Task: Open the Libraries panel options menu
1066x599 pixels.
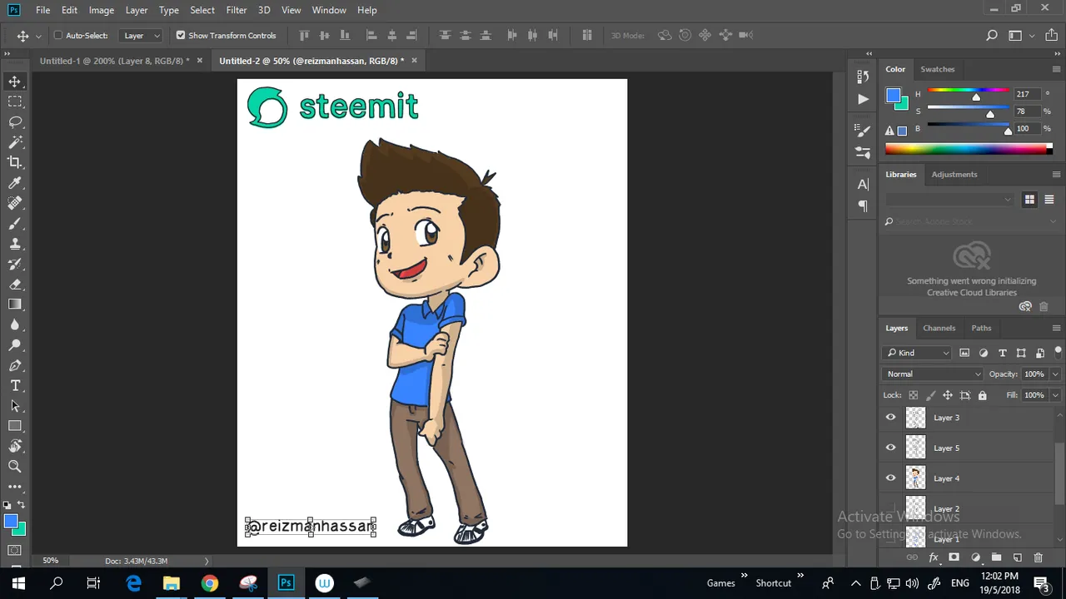Action: 1056,174
